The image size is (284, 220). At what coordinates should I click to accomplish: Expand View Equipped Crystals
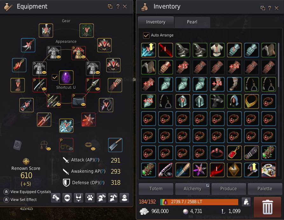pos(27,192)
